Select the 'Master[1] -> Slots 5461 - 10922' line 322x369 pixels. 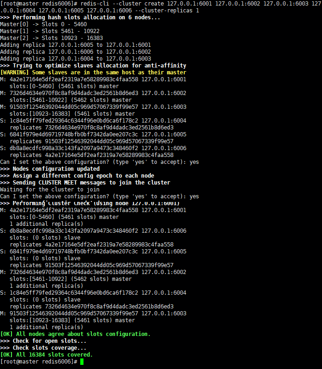(50, 31)
